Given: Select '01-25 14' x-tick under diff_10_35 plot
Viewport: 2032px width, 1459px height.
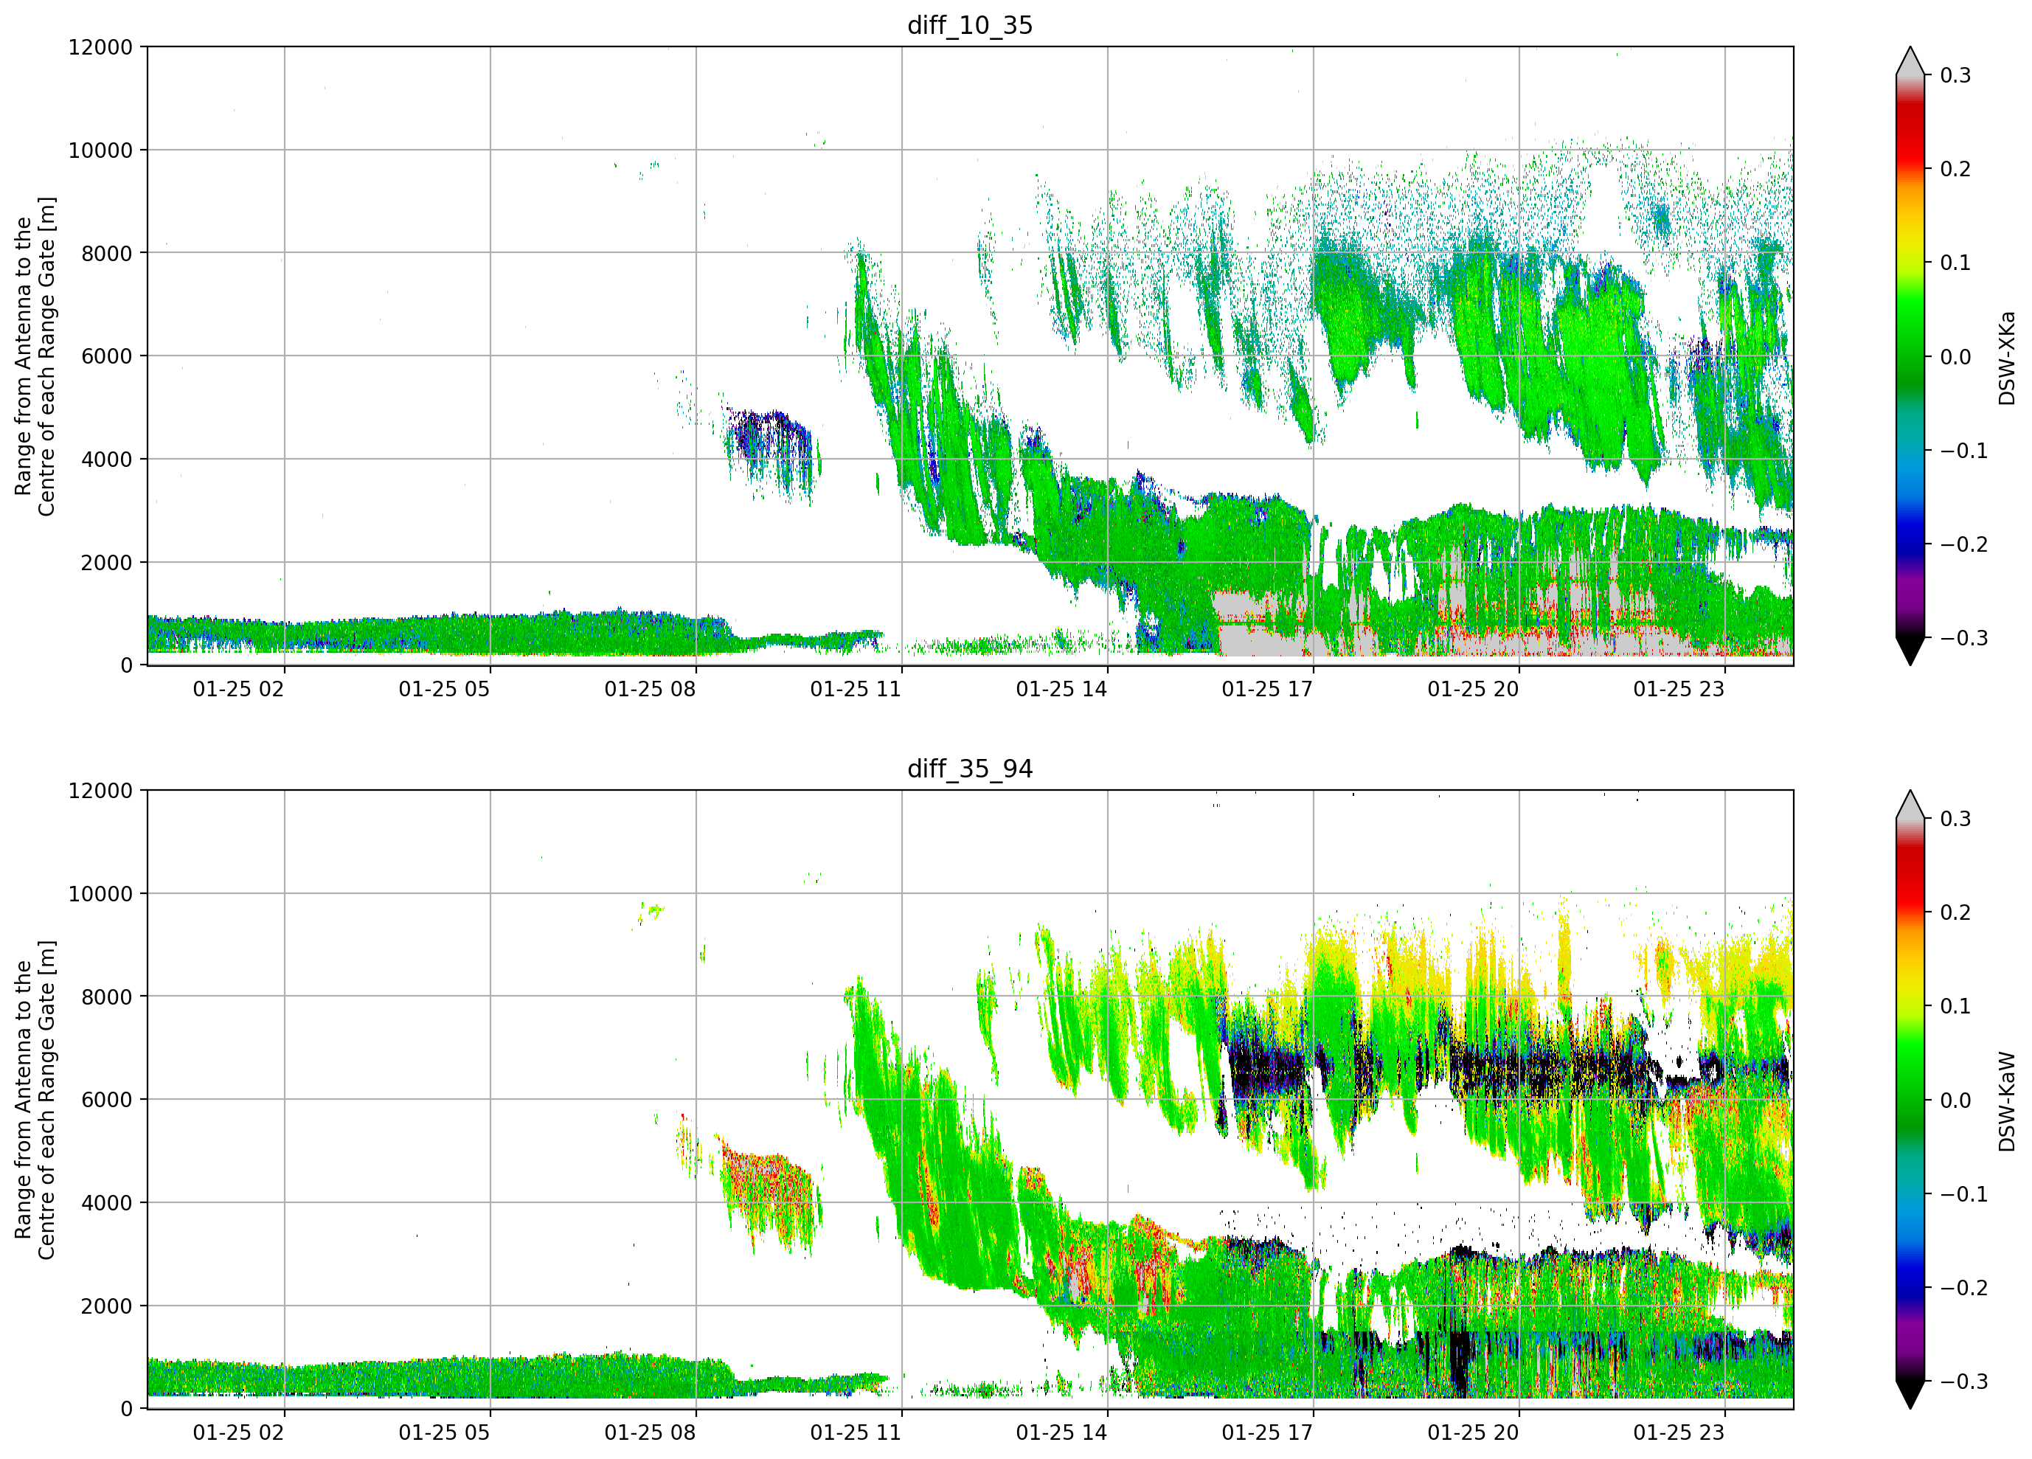Looking at the screenshot, I should pyautogui.click(x=1061, y=689).
